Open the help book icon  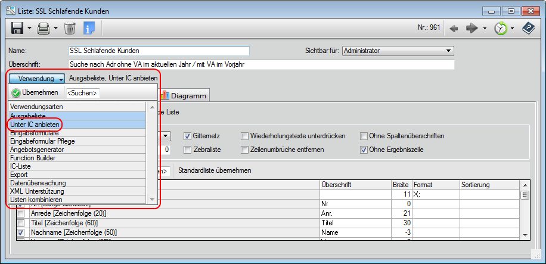click(x=528, y=29)
